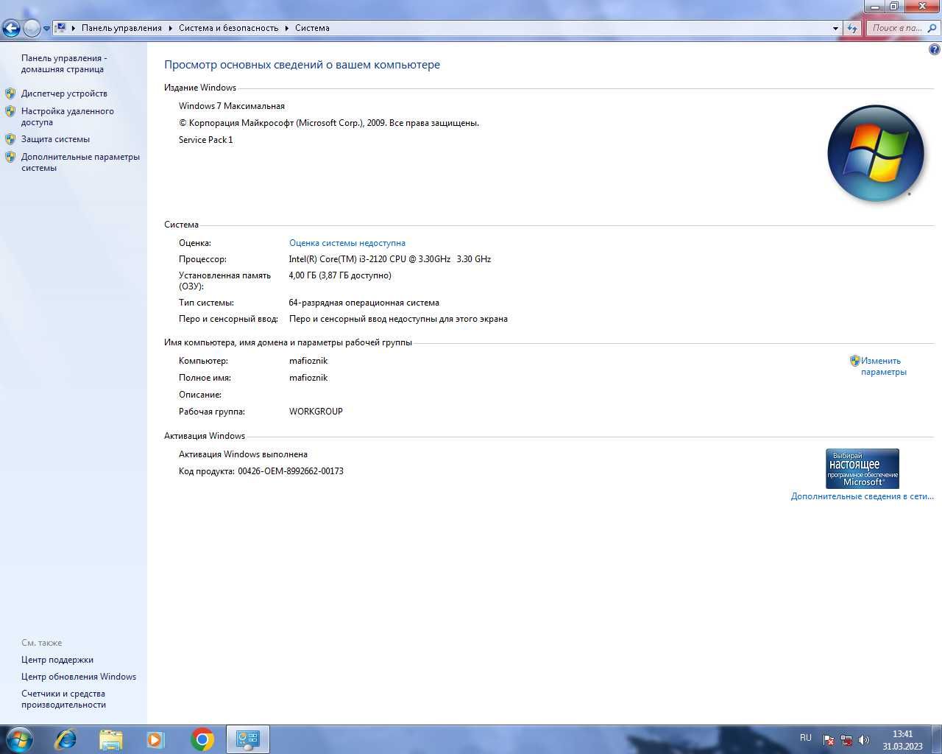The width and height of the screenshot is (942, 754).
Task: Click the Forward navigation arrow button
Action: (x=32, y=28)
